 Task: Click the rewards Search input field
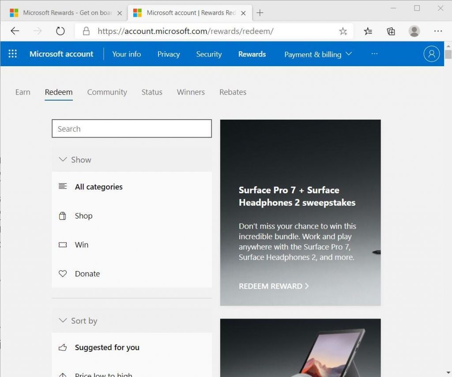(132, 128)
